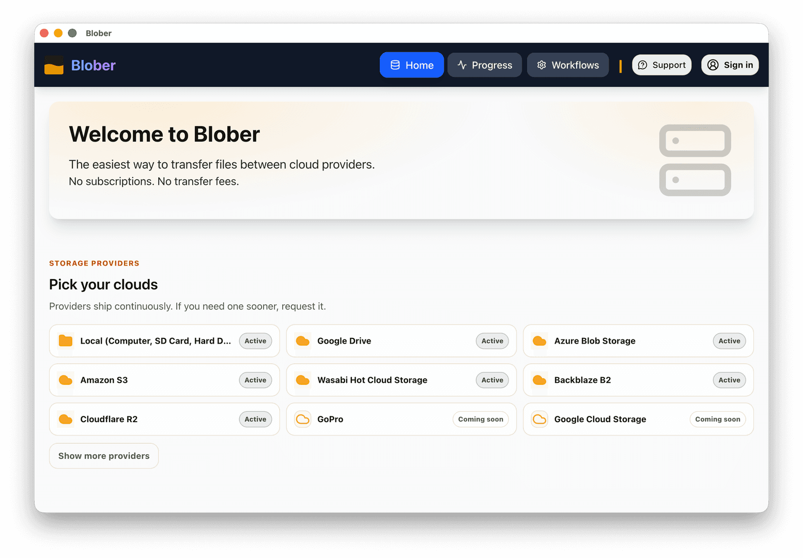Click the Active badge on Cloudflare R2
Screen dimensions: 803x558
pos(255,419)
